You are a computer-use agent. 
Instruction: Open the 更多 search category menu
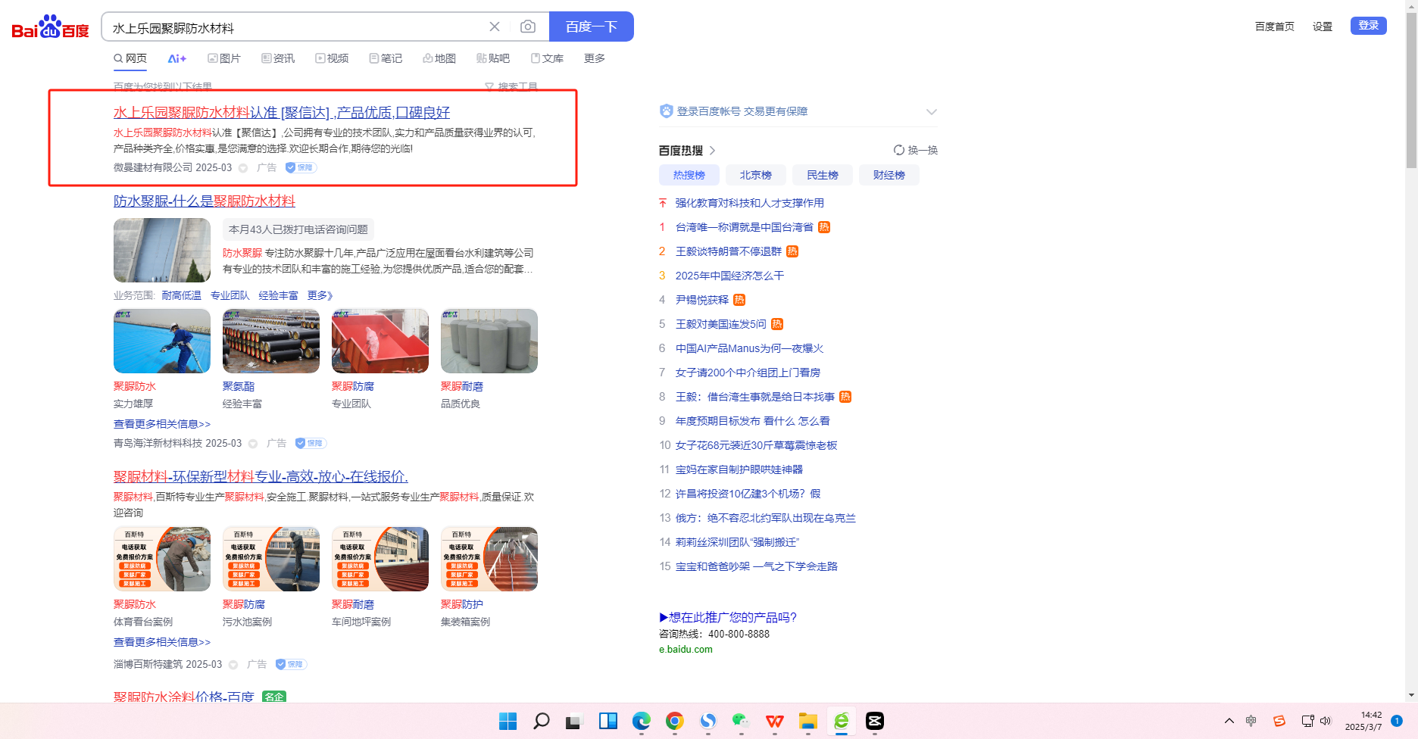click(595, 58)
